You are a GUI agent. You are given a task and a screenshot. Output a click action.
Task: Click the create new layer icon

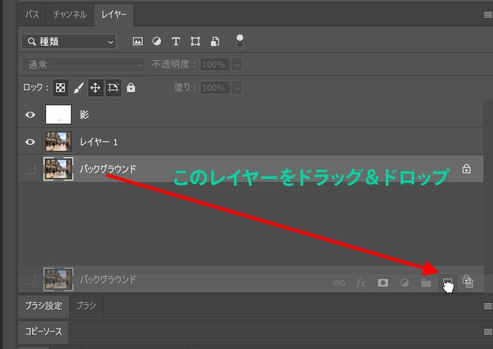pos(448,282)
